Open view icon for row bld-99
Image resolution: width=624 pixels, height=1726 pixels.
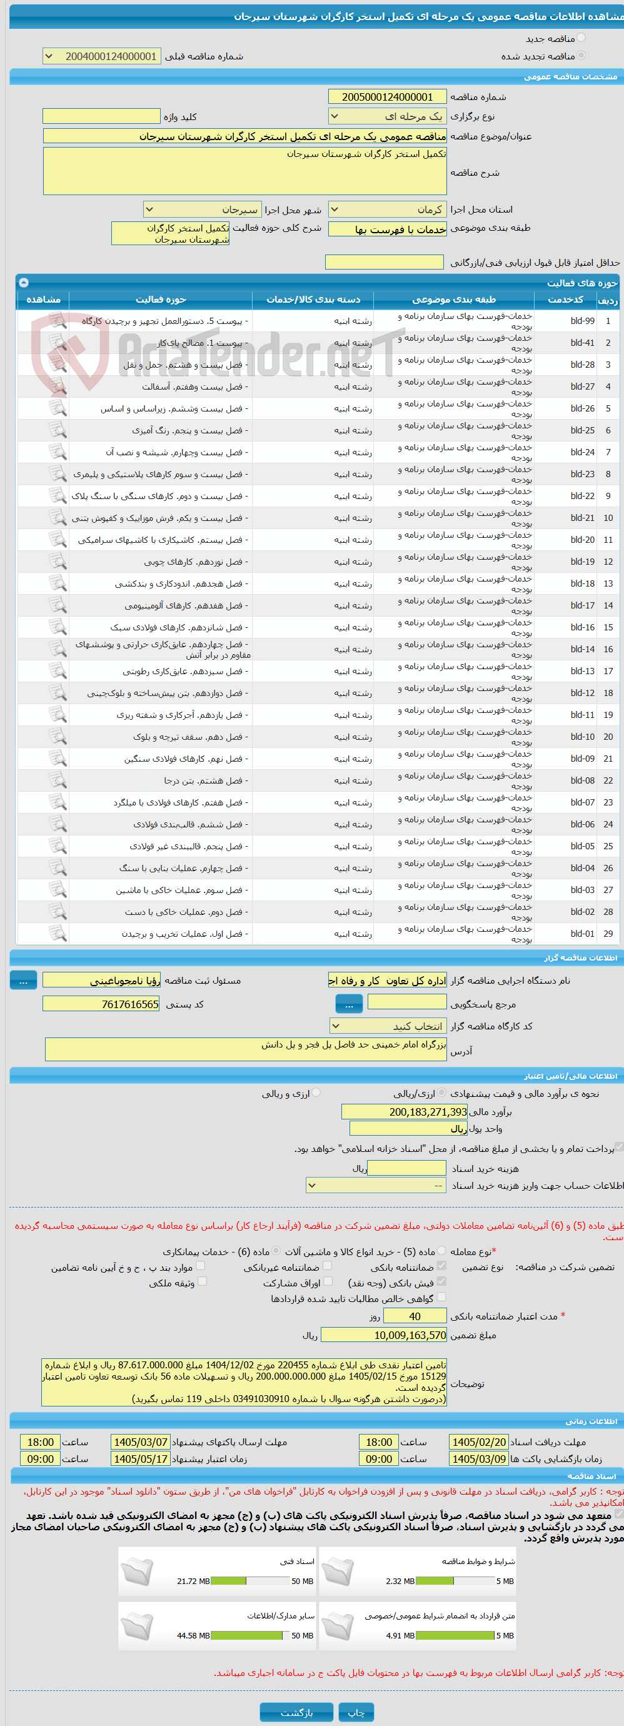(58, 321)
